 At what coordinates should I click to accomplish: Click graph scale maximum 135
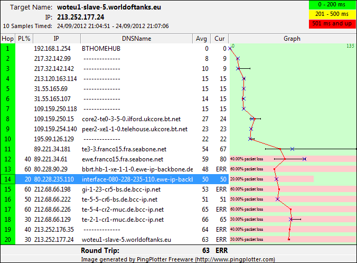(x=350, y=46)
